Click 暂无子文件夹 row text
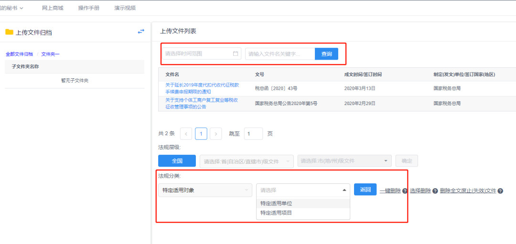 click(x=75, y=81)
